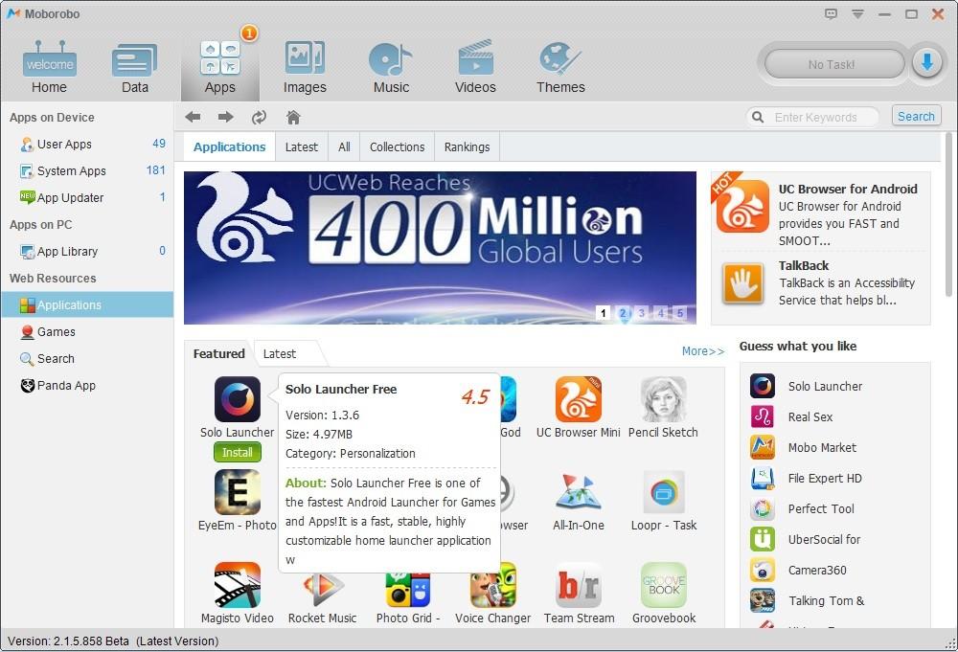Open the title bar dropdown menu arrow
The width and height of the screenshot is (958, 652).
pos(857,13)
